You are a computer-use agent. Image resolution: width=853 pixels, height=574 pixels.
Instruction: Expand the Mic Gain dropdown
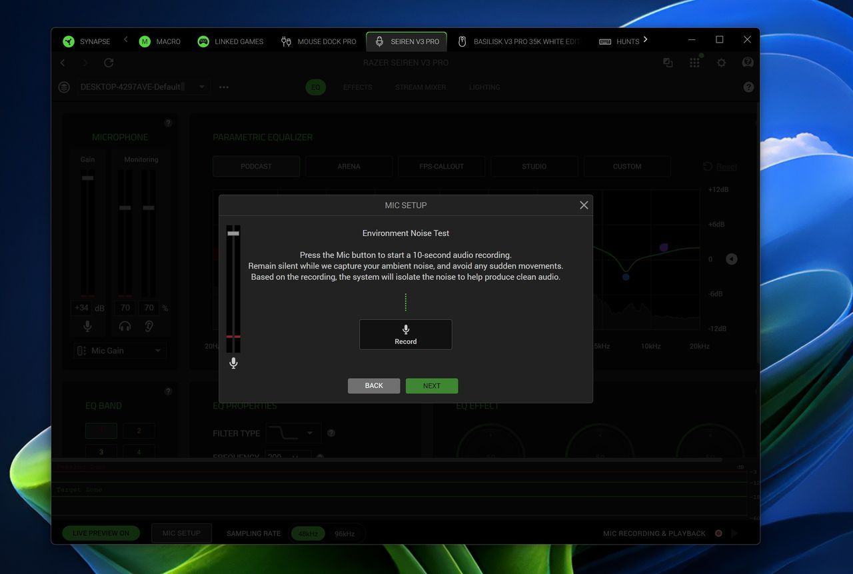(120, 351)
